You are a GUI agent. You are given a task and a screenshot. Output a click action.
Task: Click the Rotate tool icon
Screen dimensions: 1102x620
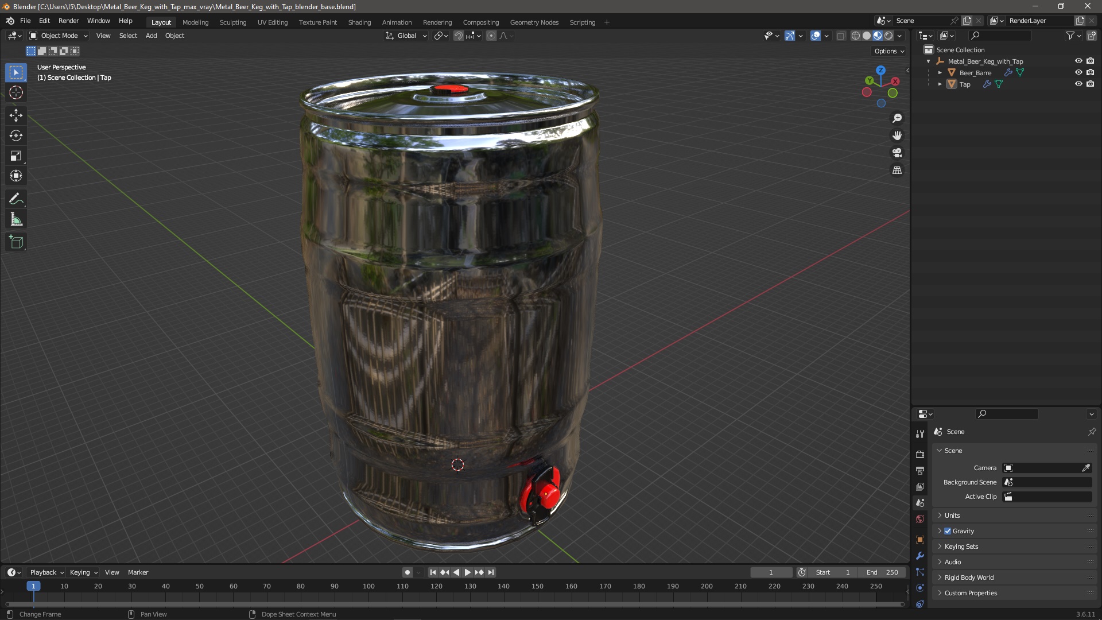coord(17,135)
